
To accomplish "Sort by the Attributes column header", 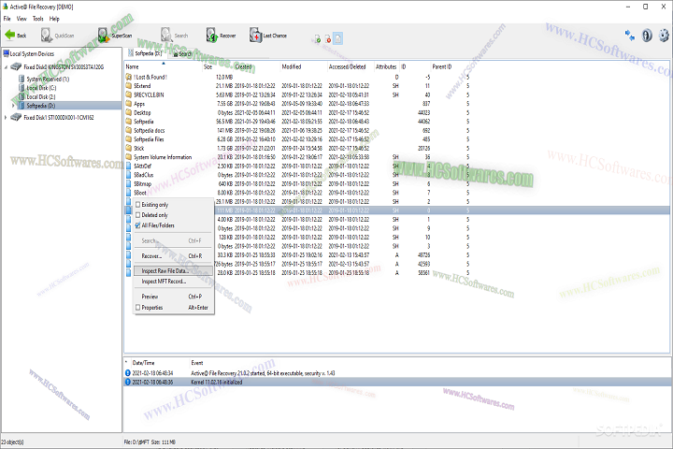I will 386,67.
